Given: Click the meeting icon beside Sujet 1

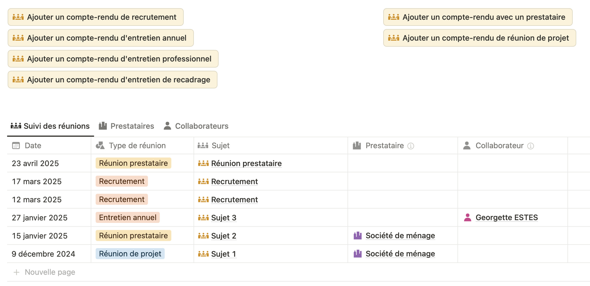Looking at the screenshot, I should tap(203, 254).
